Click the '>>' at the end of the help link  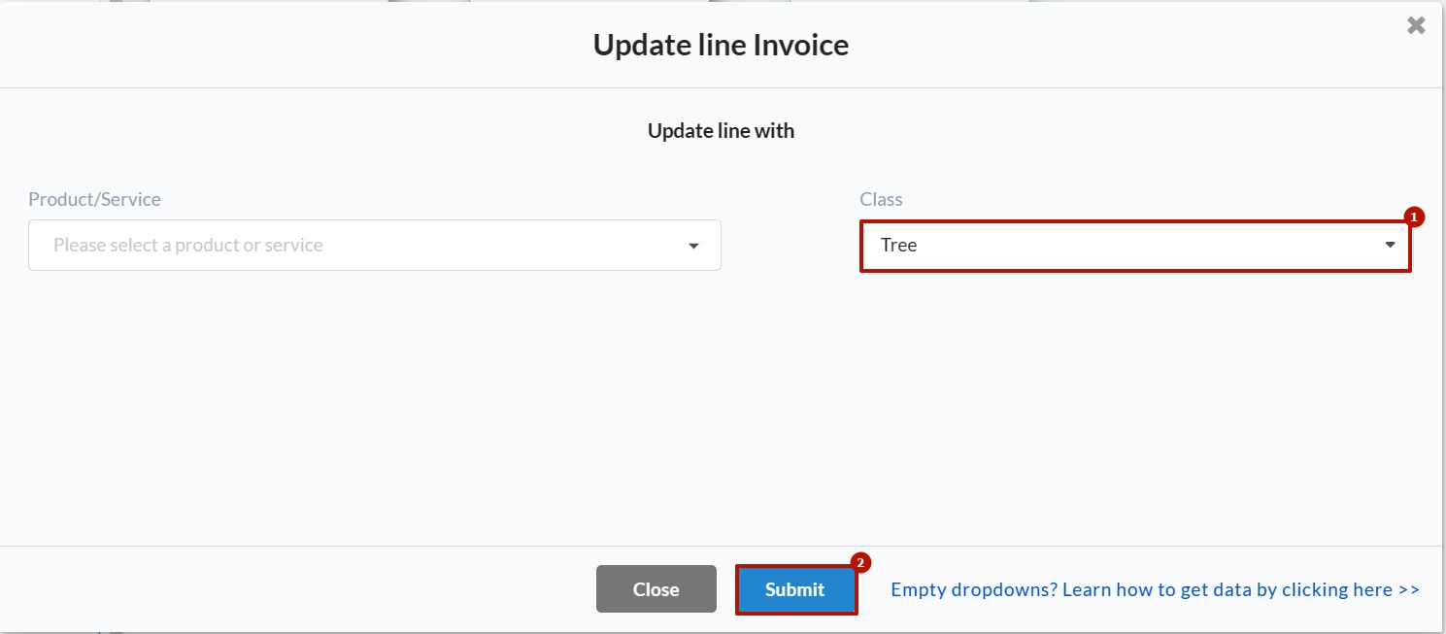(1408, 589)
